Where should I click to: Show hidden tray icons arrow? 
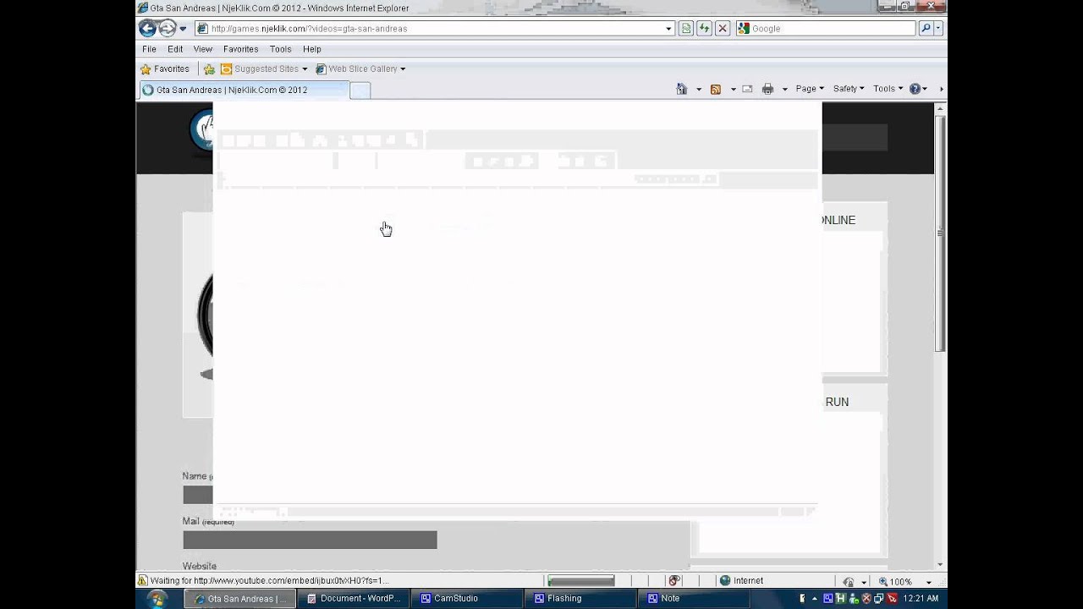[x=816, y=599]
